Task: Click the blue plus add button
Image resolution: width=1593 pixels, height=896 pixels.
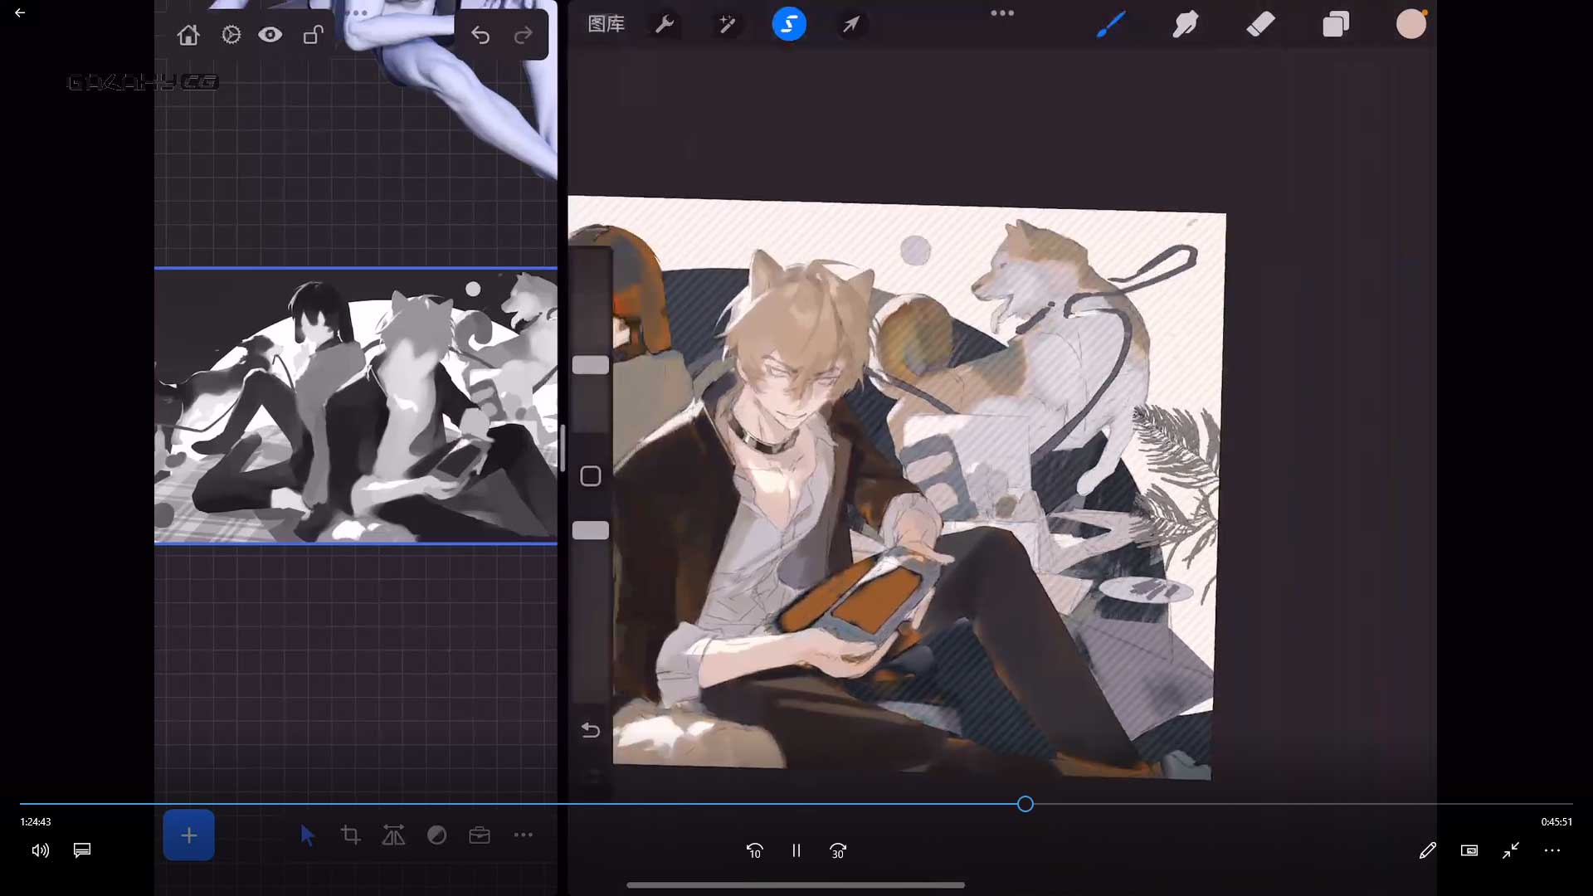Action: [x=189, y=835]
